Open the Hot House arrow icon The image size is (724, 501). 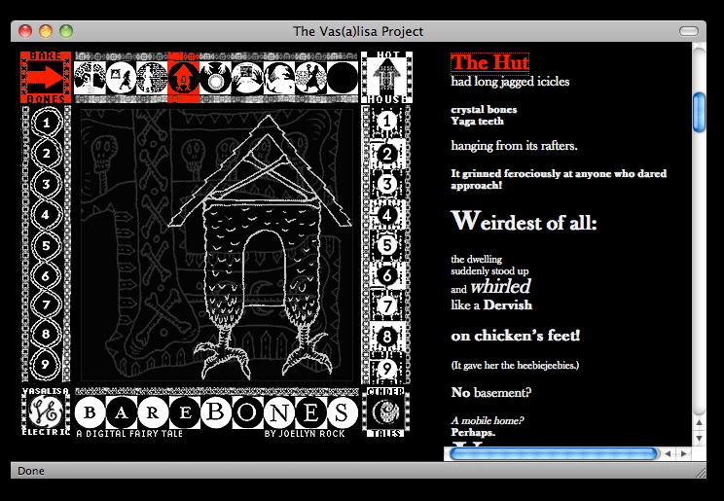(386, 76)
